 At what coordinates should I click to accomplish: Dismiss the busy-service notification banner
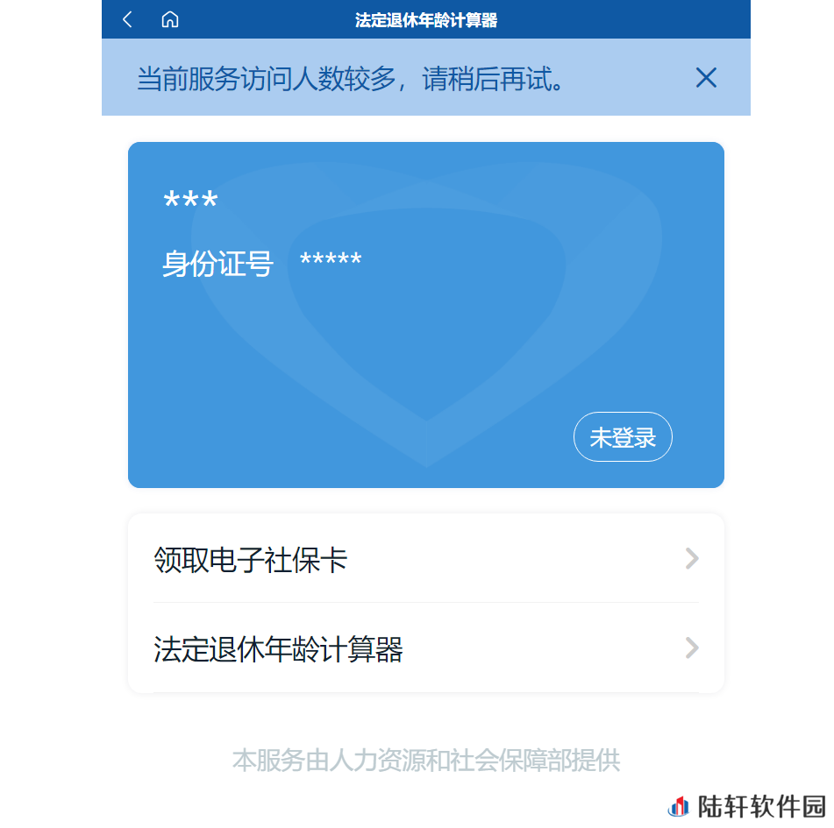point(706,78)
